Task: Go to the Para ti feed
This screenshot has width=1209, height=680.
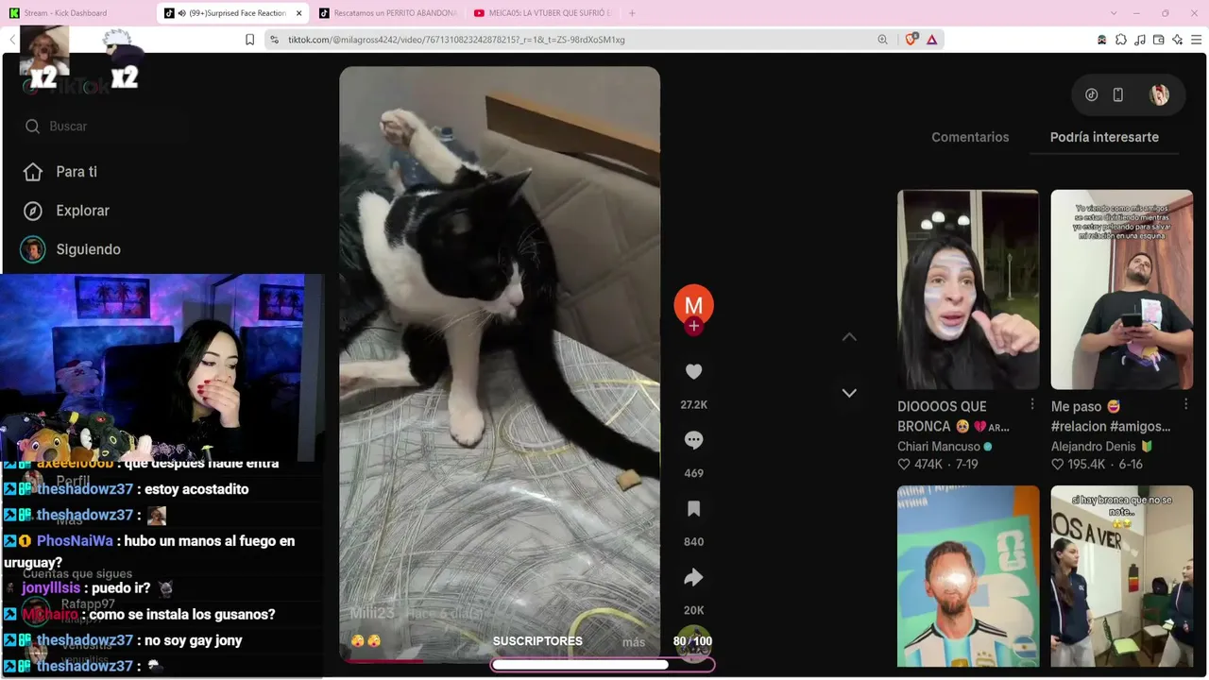Action: (77, 172)
